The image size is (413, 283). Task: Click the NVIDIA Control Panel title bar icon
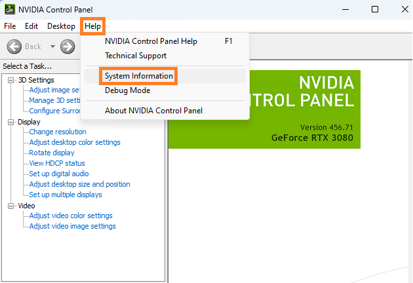click(10, 9)
